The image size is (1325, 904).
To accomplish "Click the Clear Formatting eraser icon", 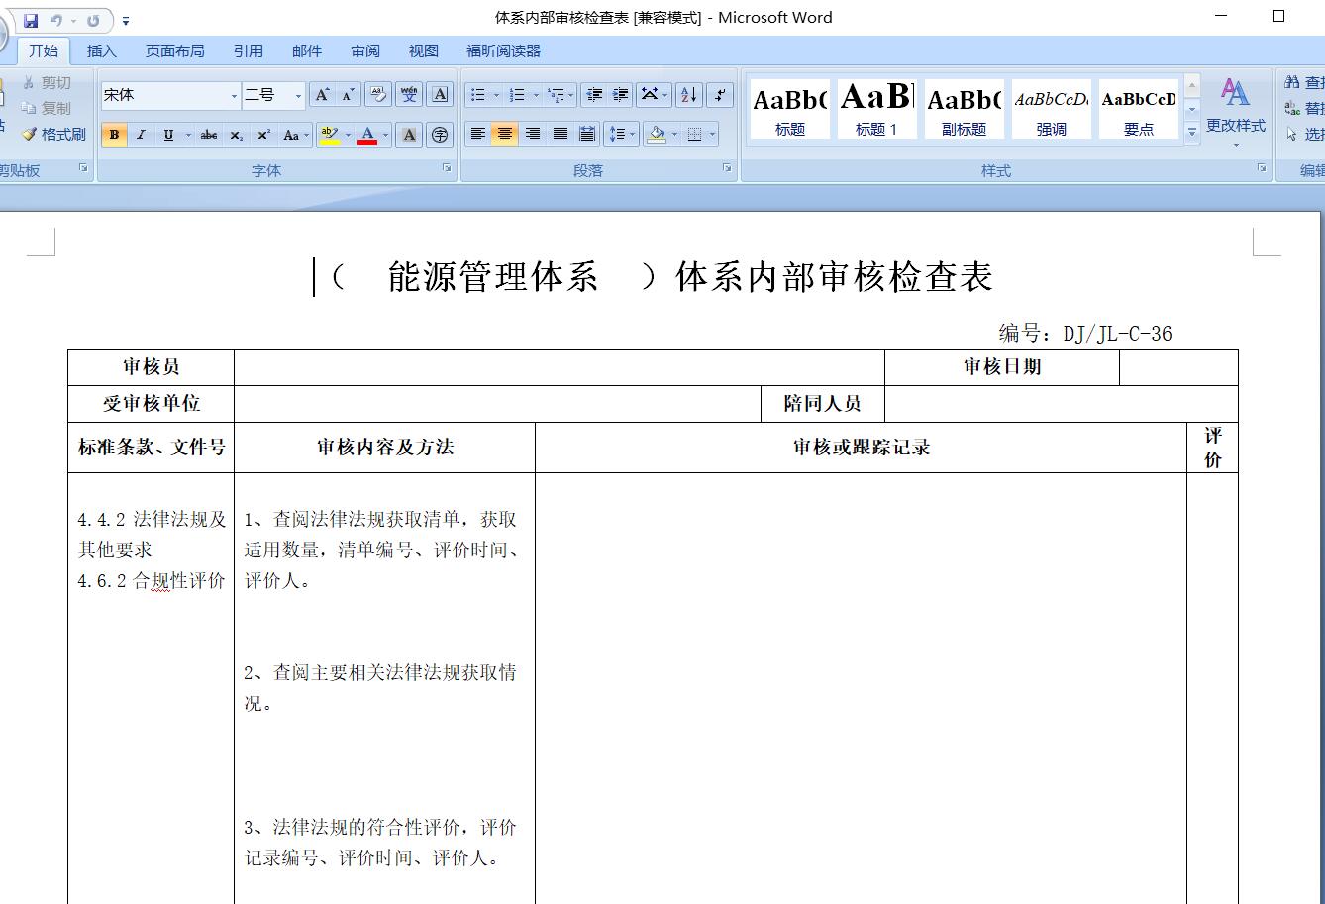I will (x=377, y=95).
